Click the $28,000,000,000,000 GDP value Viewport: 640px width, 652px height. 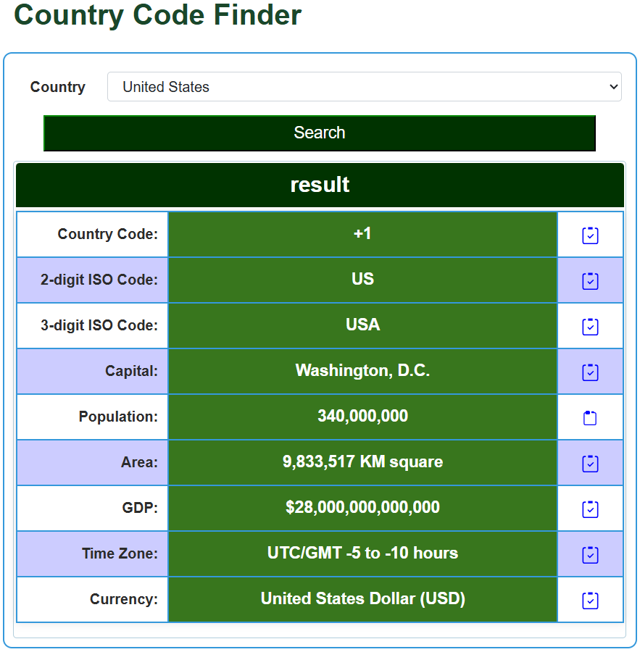pyautogui.click(x=362, y=508)
